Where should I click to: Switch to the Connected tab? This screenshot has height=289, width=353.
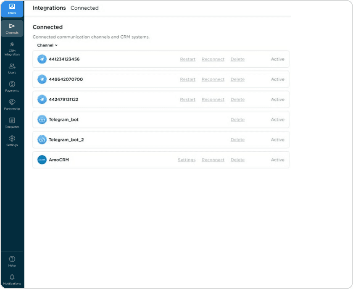84,8
